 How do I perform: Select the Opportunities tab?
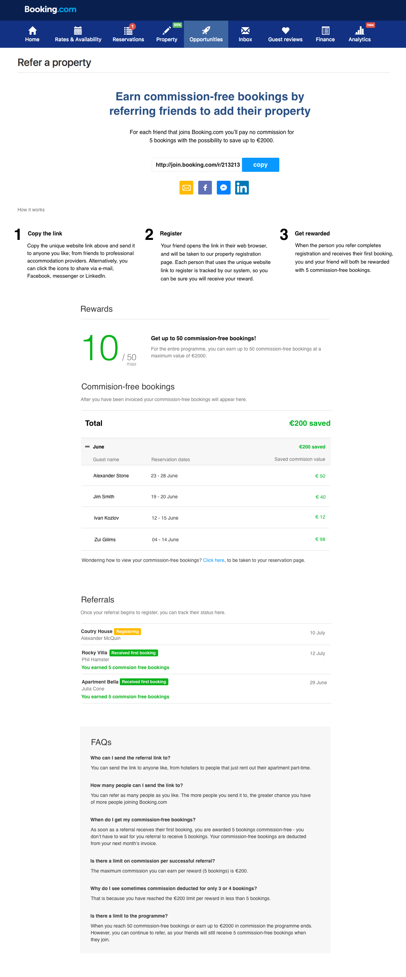pos(206,34)
